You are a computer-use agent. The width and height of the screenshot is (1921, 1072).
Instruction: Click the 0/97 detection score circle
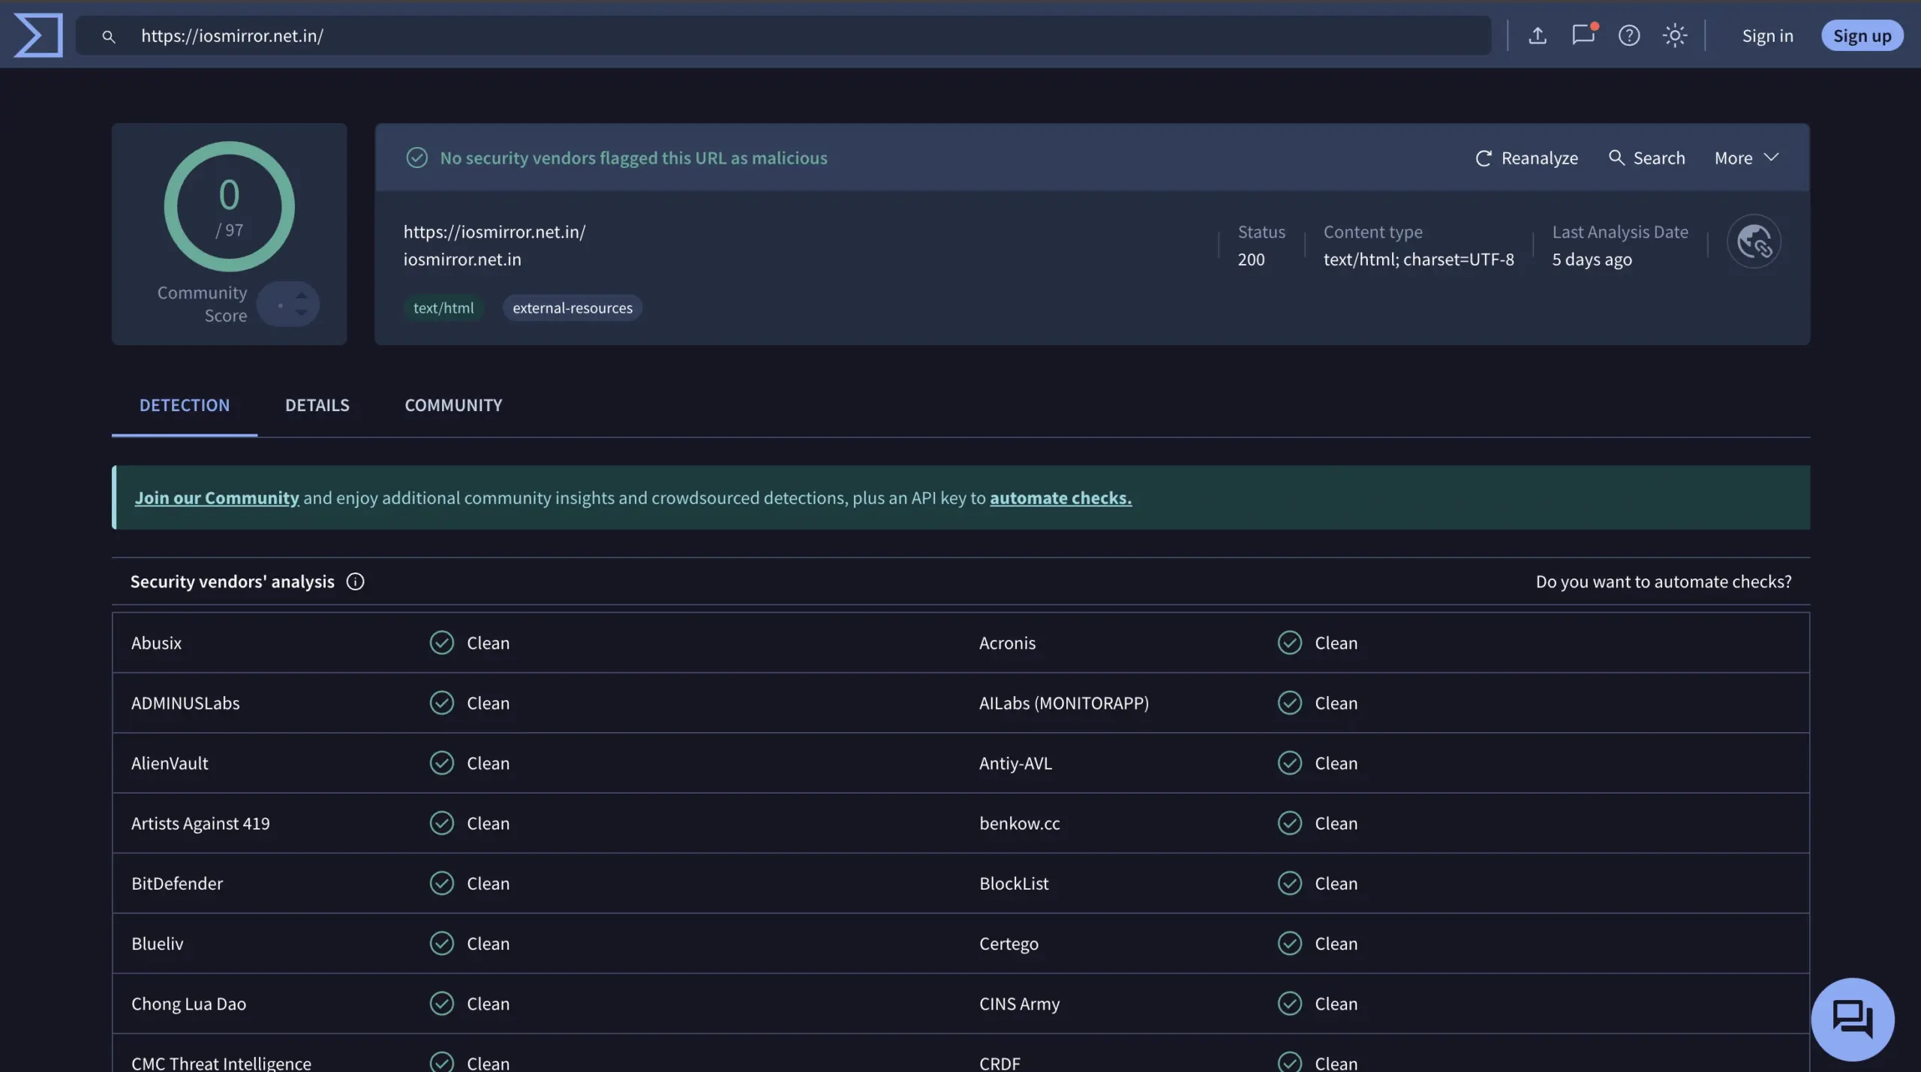[230, 206]
